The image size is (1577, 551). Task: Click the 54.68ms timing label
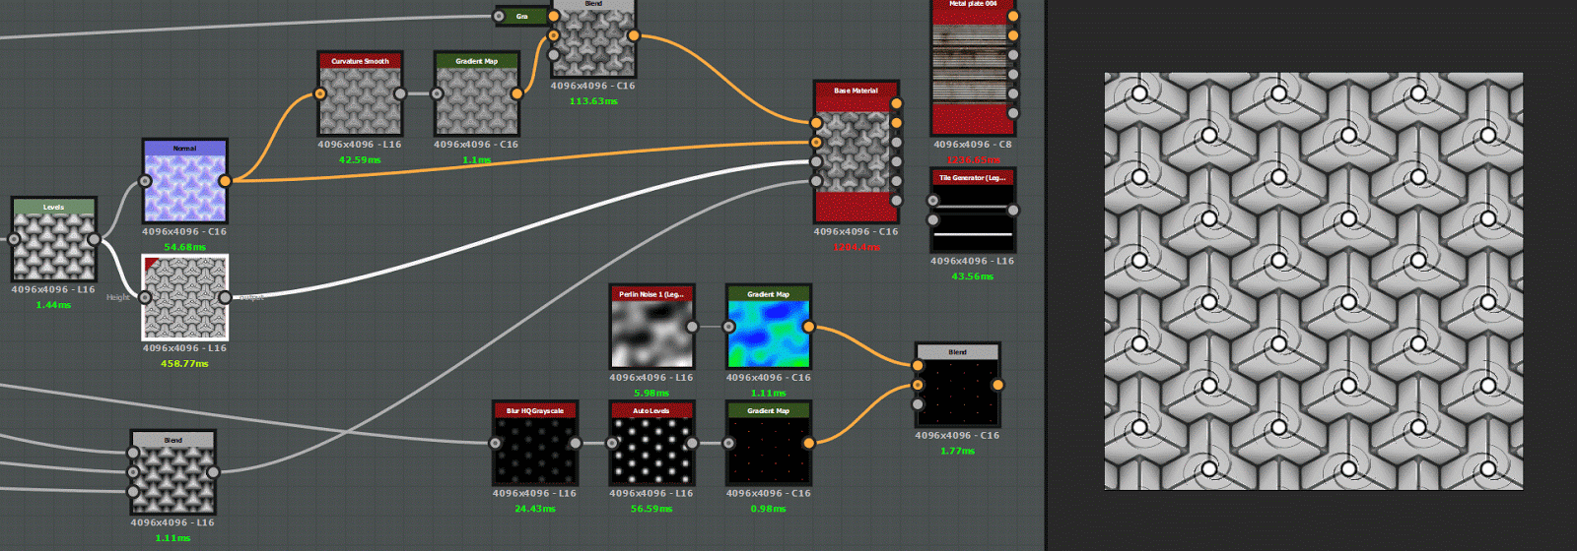click(184, 247)
